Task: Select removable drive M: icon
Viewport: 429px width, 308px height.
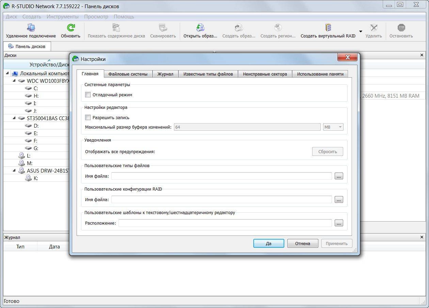Action: coord(21,163)
